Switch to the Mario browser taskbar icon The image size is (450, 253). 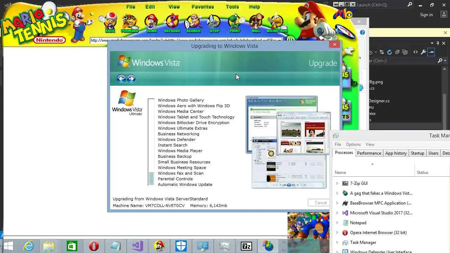[159, 246]
